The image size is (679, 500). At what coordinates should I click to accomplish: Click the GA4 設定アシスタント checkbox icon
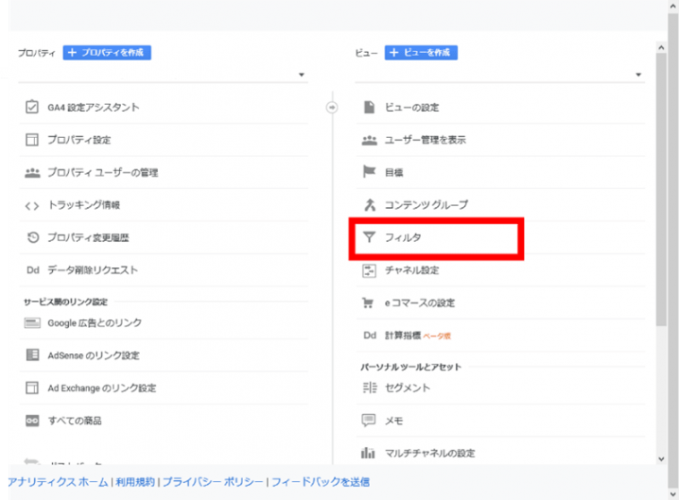[31, 108]
